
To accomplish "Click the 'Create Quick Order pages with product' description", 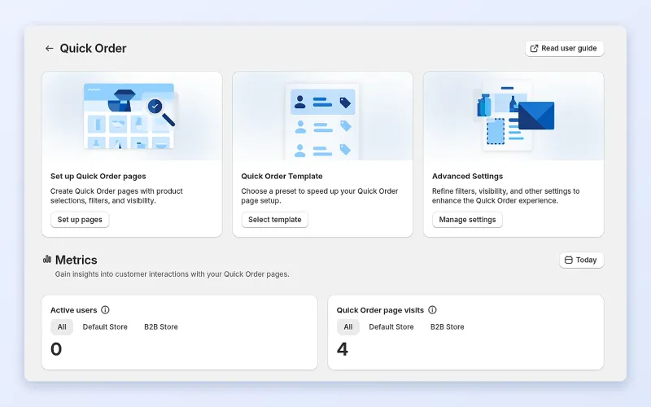I will [x=116, y=195].
